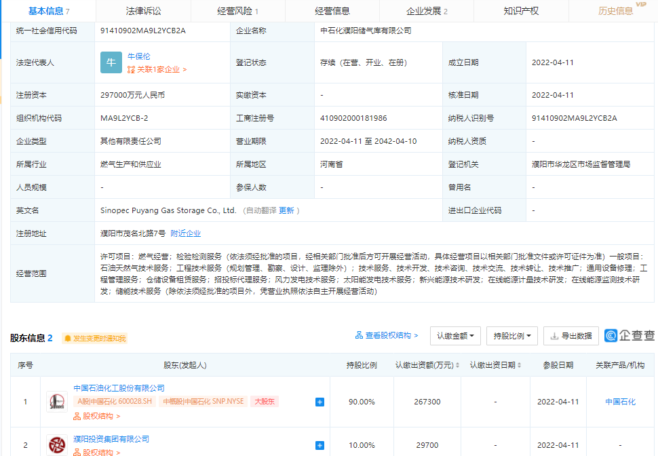The image size is (658, 456).
Task: Click the 导出数据 export button
Action: tap(571, 336)
